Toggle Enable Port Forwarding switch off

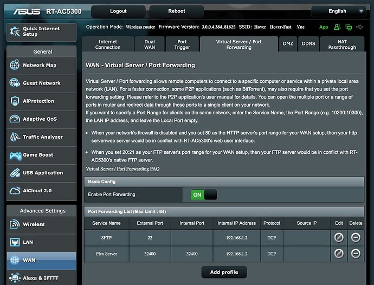coord(204,195)
